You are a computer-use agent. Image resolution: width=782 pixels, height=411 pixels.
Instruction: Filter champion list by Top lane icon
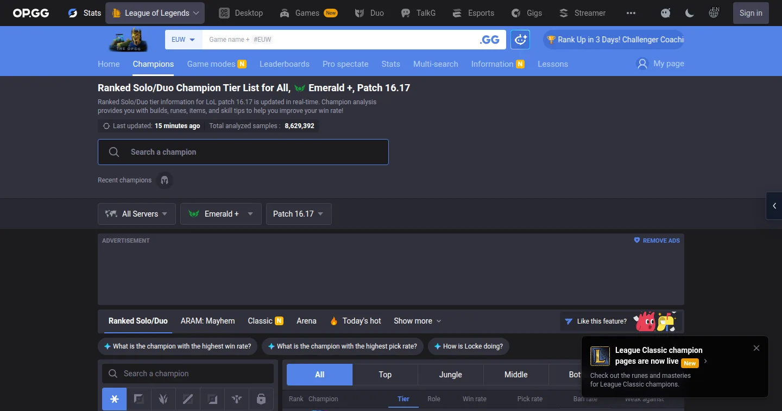tap(139, 399)
